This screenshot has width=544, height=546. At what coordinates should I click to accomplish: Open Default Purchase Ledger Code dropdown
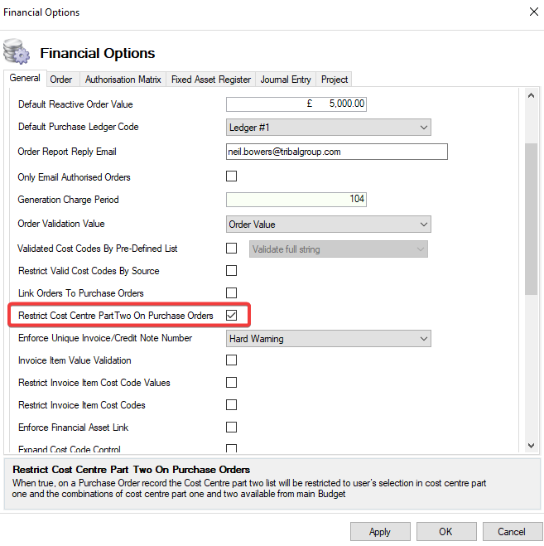pos(329,128)
